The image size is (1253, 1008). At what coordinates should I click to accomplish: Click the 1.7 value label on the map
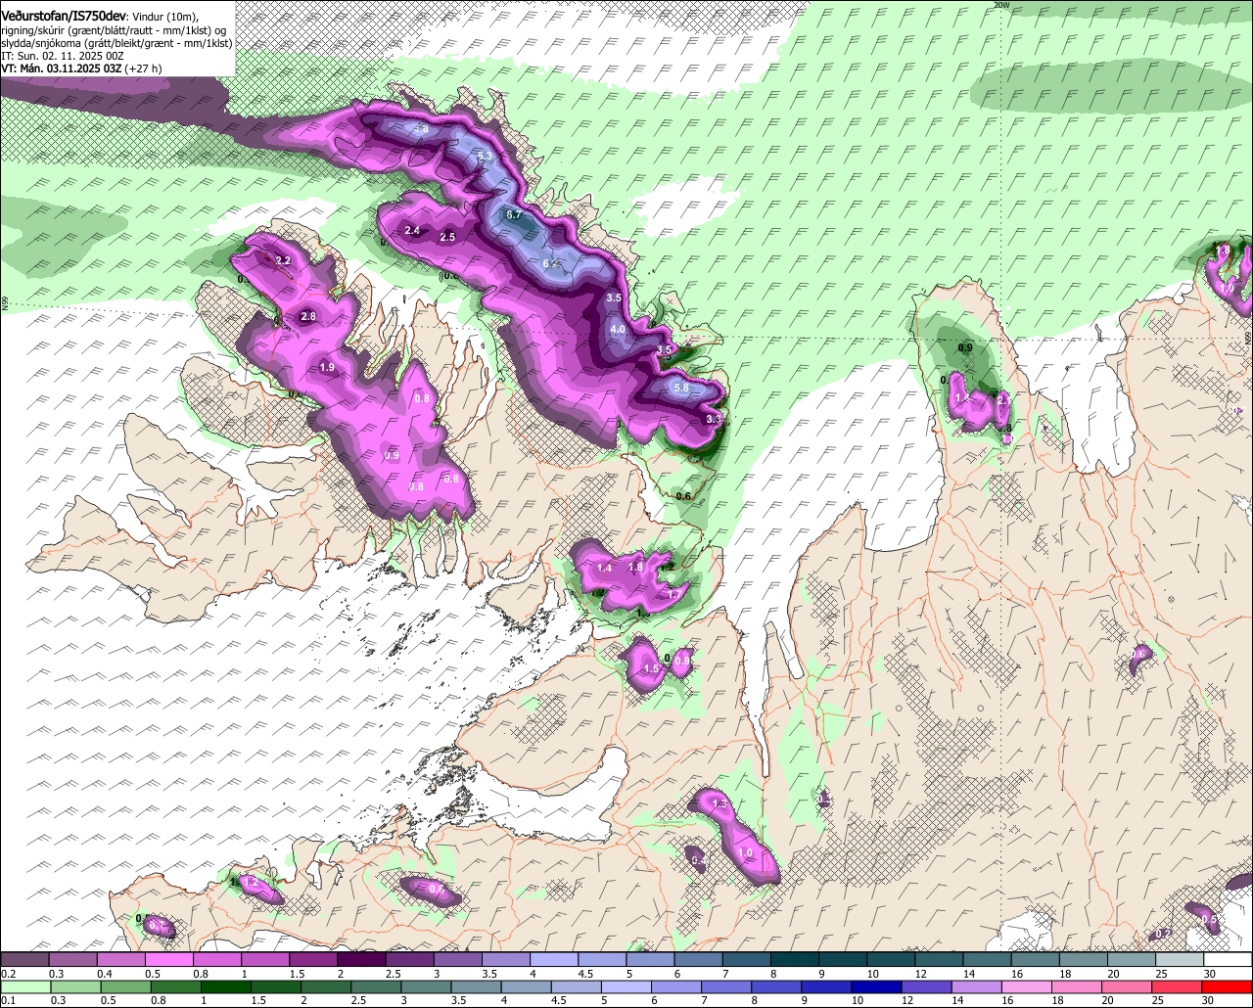pos(673,594)
